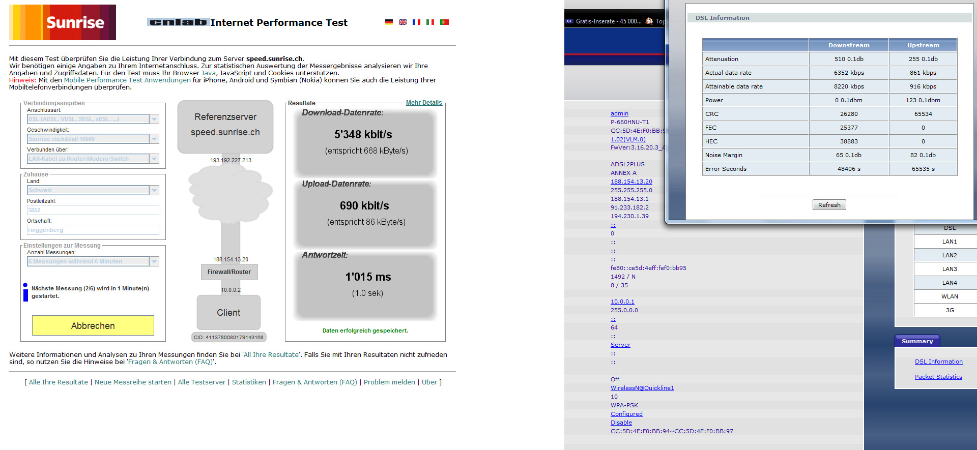Viewport: 977px width, 450px height.
Task: Click LAN IP link 10.0.0.1
Action: pos(622,302)
